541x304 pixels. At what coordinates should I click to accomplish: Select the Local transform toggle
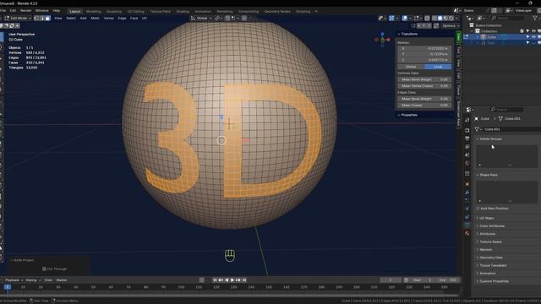(438, 67)
